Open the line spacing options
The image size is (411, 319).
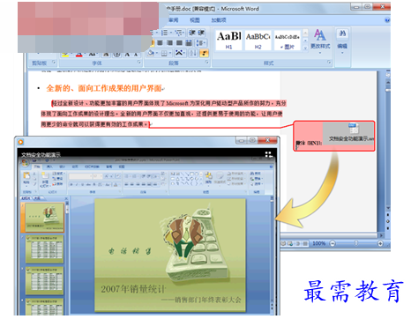pyautogui.click(x=201, y=43)
